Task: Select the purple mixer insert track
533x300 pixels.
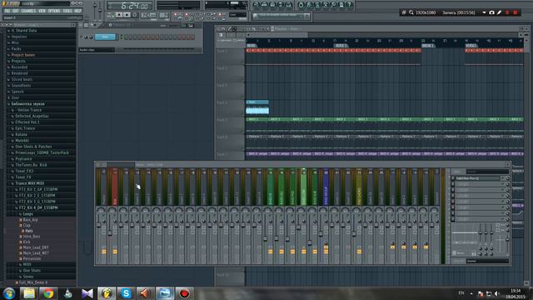Action: coord(326,187)
